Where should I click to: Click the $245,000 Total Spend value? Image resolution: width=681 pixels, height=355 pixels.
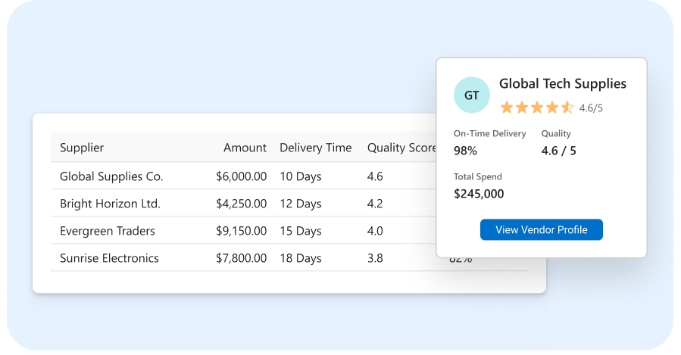coord(479,194)
